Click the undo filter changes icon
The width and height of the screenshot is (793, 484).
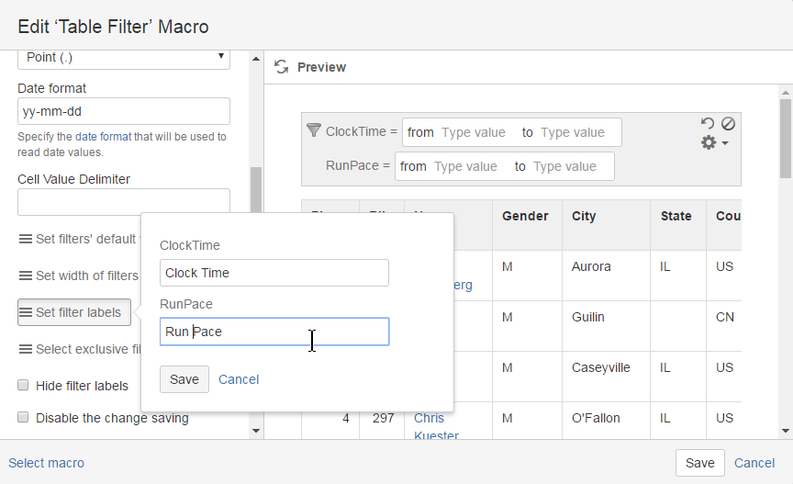point(707,124)
